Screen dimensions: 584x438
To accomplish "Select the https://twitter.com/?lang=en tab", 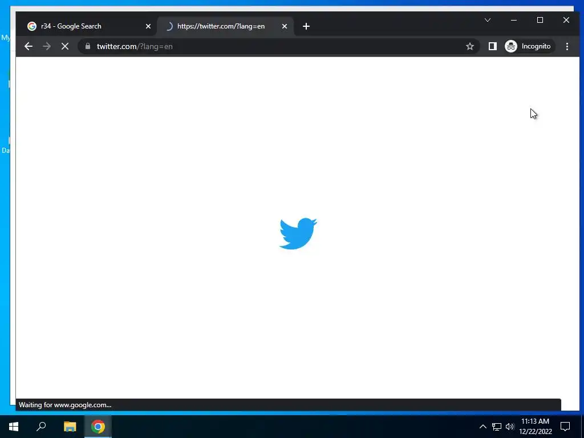I will coord(226,26).
